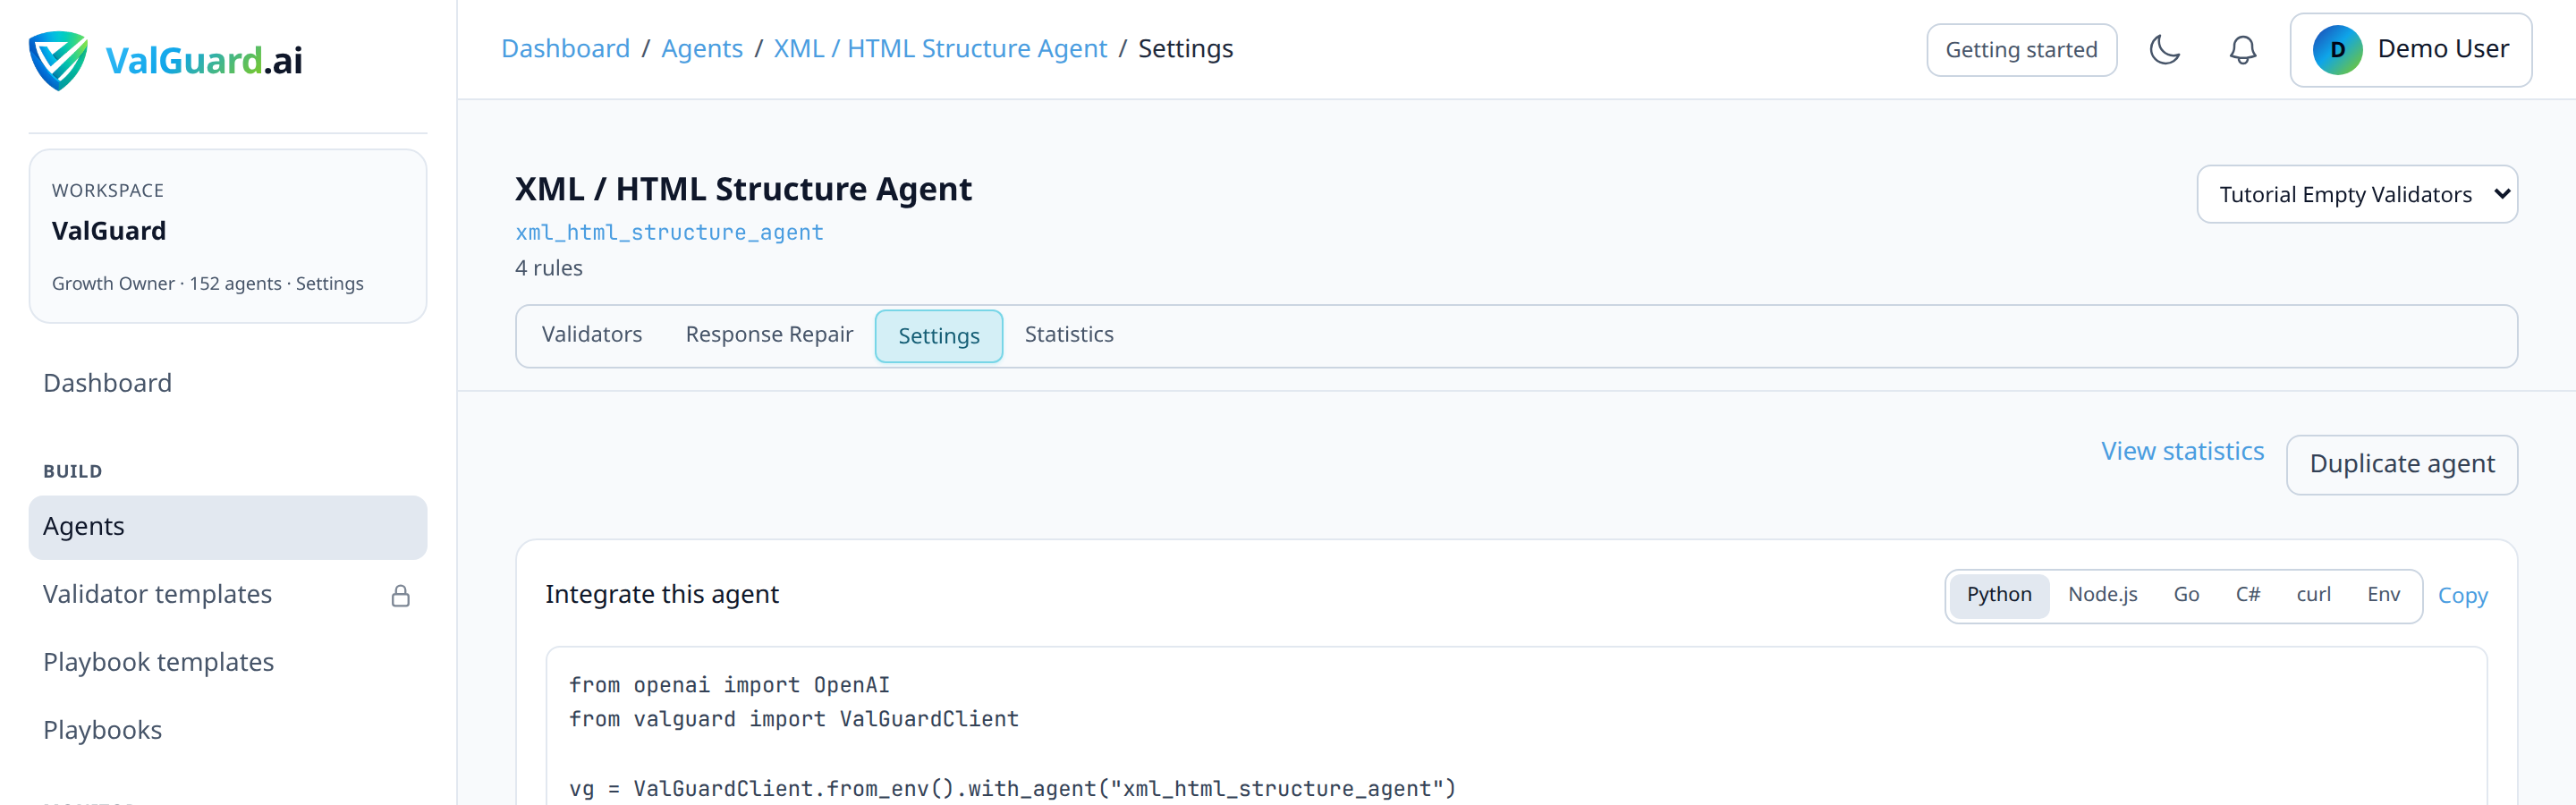The image size is (2576, 805).
Task: Click the code snippet area
Action: 1516,726
